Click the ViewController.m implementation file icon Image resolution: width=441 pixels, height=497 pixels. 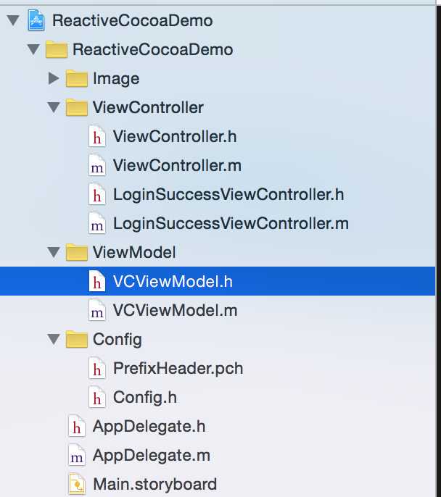[96, 165]
